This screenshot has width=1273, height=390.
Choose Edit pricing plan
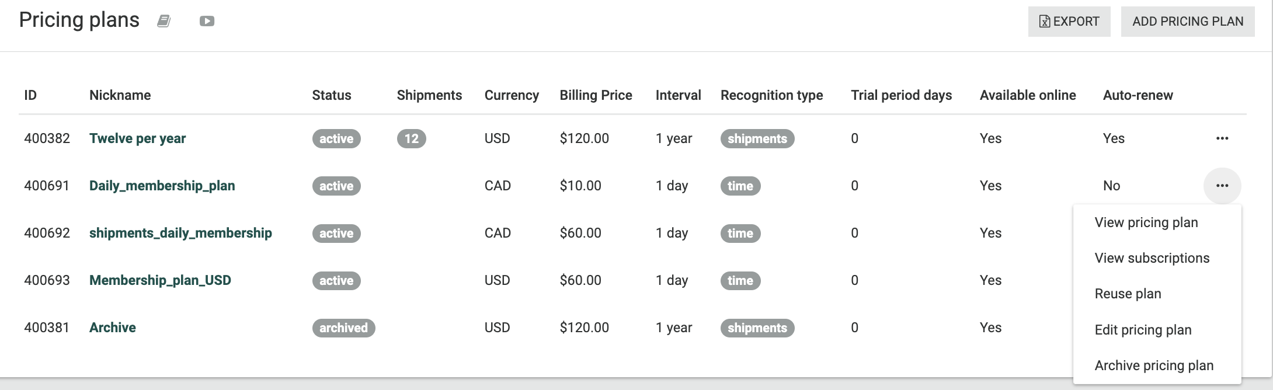1143,330
